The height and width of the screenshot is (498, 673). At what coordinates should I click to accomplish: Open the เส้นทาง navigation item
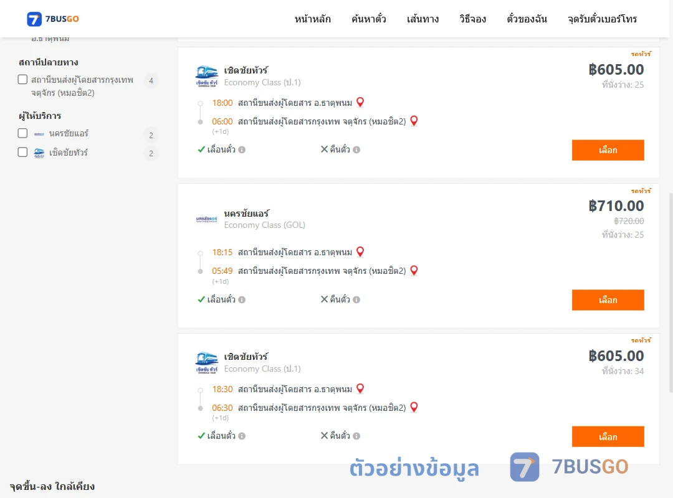(x=422, y=19)
